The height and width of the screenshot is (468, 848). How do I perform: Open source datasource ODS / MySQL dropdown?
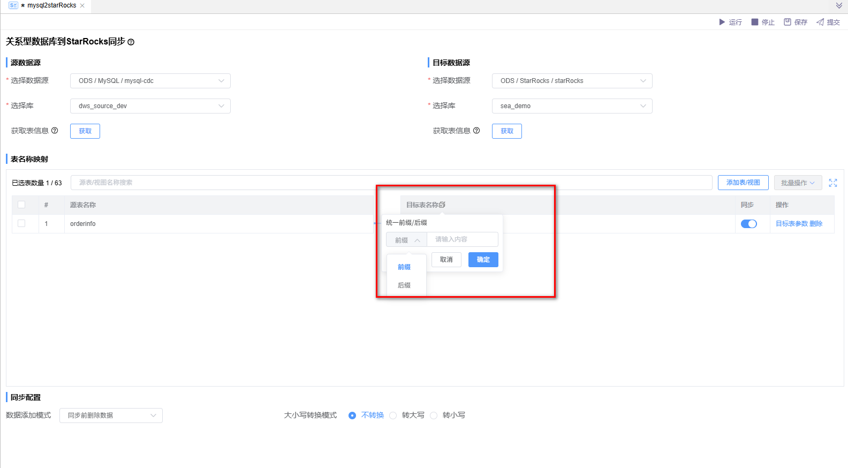[x=150, y=81]
